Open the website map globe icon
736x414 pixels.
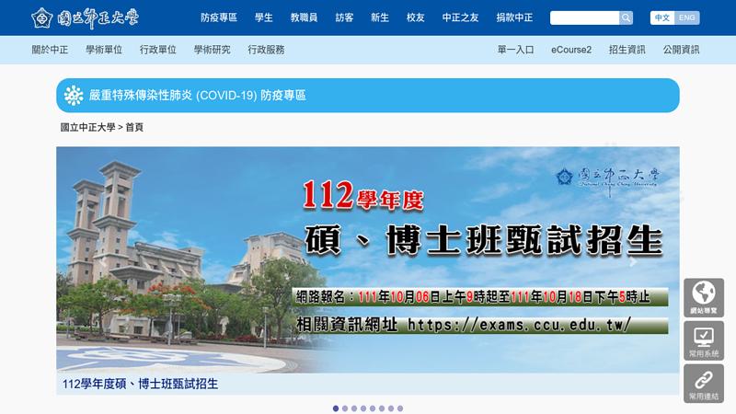pyautogui.click(x=704, y=297)
